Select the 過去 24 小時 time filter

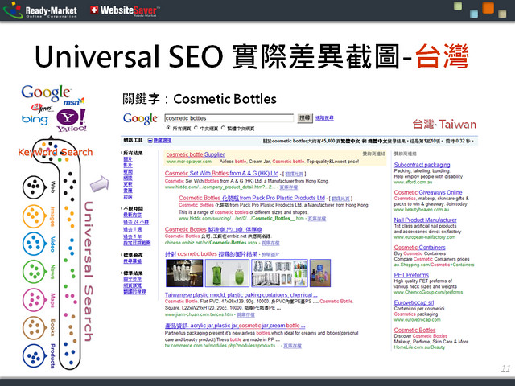pos(136,222)
